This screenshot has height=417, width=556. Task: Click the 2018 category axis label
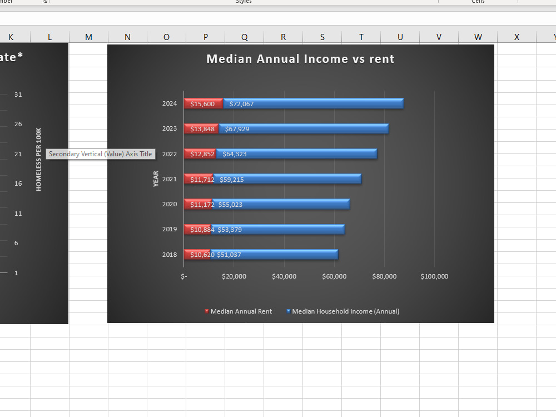[x=170, y=255]
